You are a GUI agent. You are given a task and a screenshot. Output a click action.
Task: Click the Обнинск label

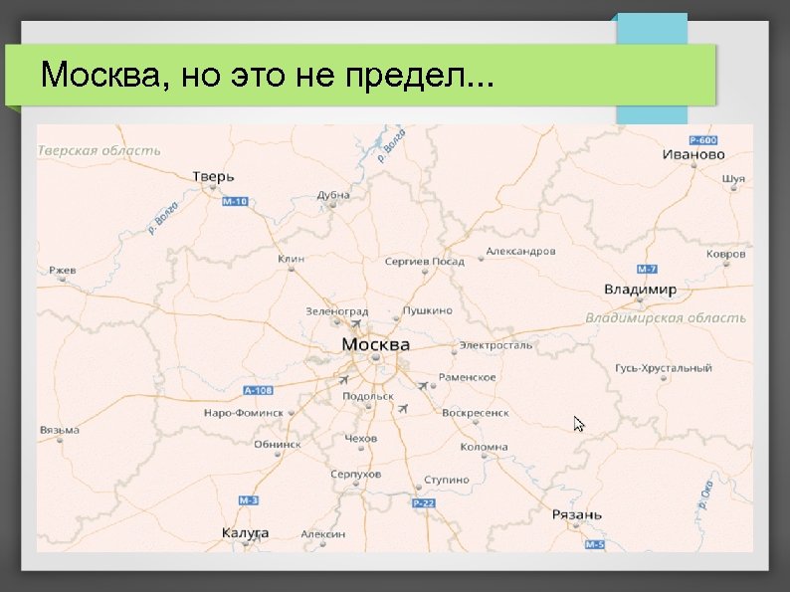click(x=278, y=445)
